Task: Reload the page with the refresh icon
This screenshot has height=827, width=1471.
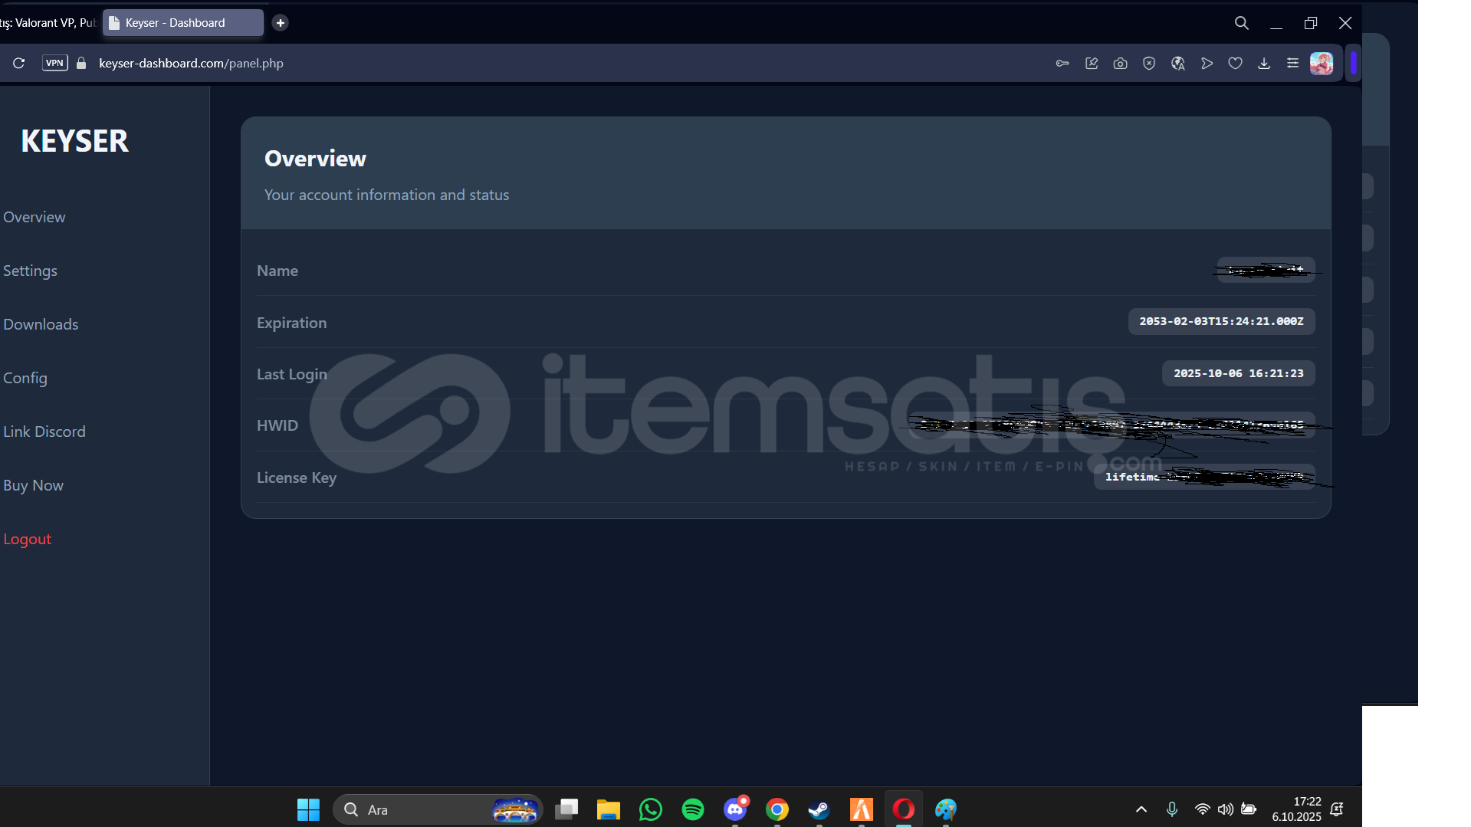Action: pyautogui.click(x=19, y=63)
